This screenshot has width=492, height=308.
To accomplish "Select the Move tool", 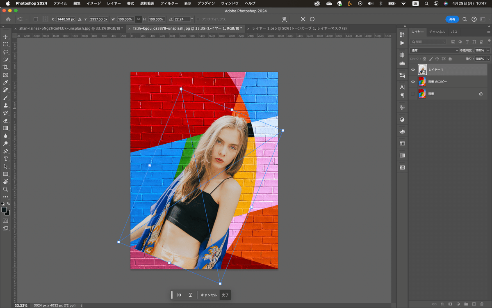I will point(6,37).
